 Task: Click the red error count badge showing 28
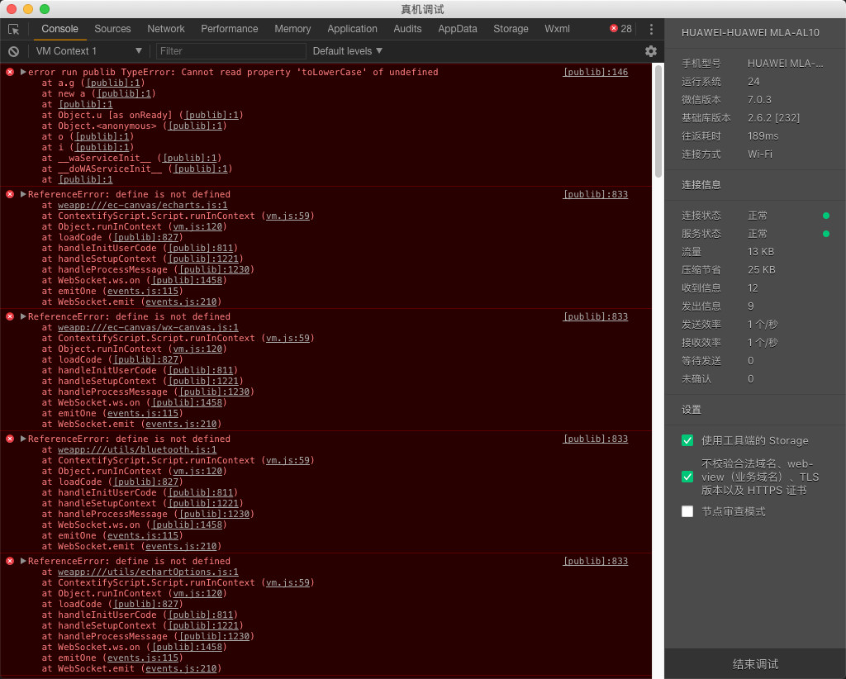[x=620, y=29]
